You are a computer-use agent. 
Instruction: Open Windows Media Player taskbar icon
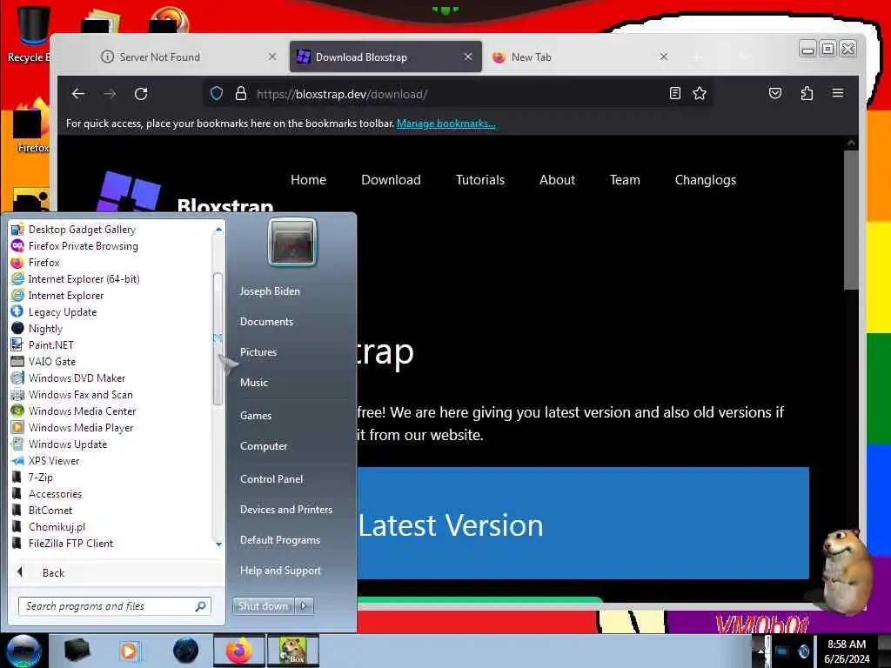pyautogui.click(x=129, y=651)
